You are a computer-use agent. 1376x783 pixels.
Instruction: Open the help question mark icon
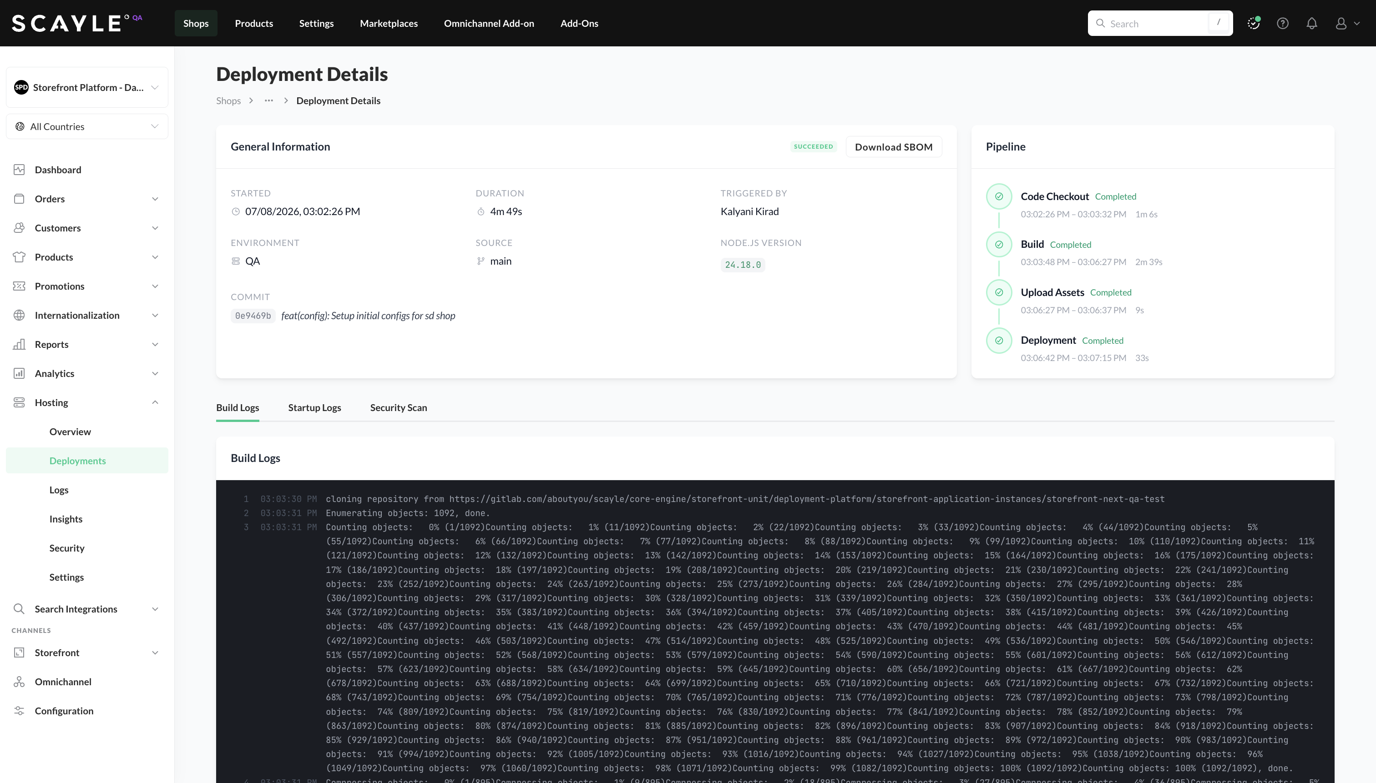tap(1283, 23)
